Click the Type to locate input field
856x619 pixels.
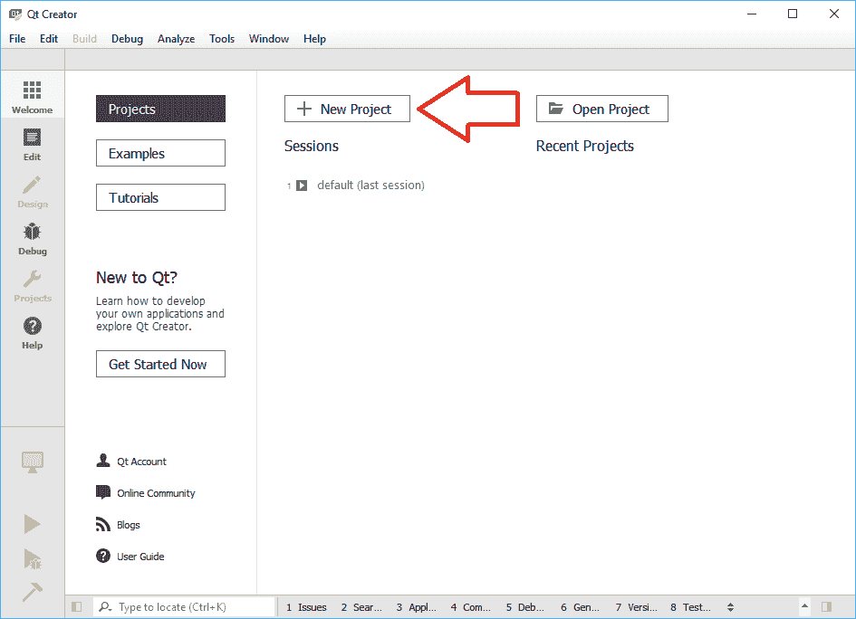tap(192, 607)
